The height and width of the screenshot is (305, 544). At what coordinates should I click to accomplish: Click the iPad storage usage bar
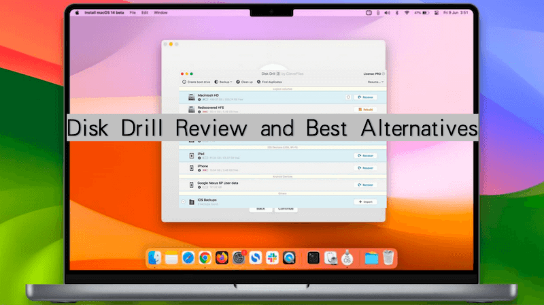tap(205, 158)
